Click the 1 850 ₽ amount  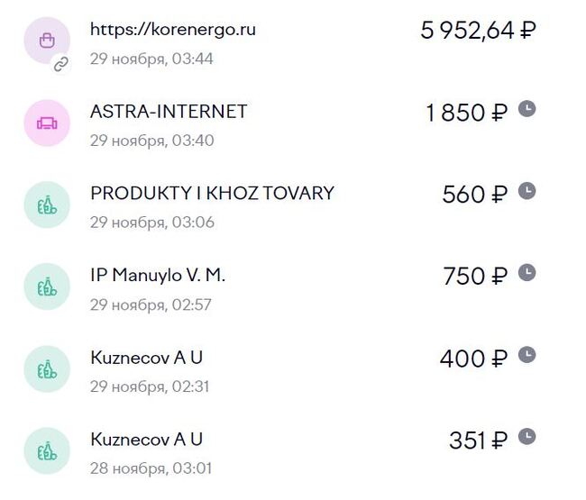467,113
